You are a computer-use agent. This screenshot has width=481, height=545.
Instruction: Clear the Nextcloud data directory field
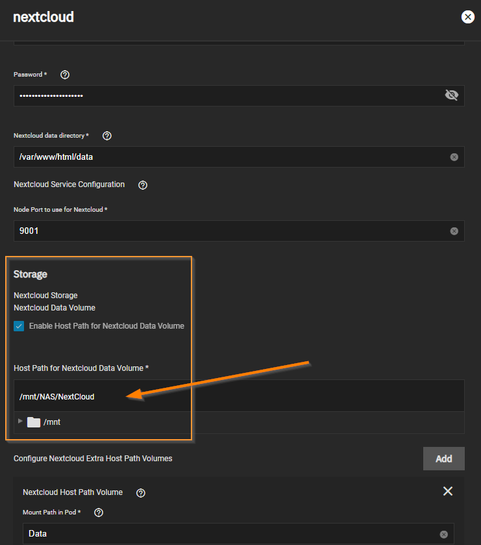454,157
